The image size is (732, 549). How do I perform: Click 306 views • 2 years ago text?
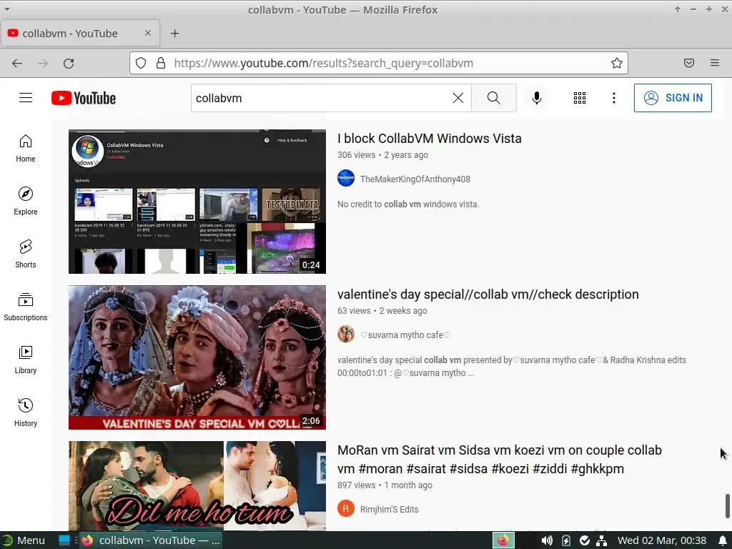click(383, 155)
